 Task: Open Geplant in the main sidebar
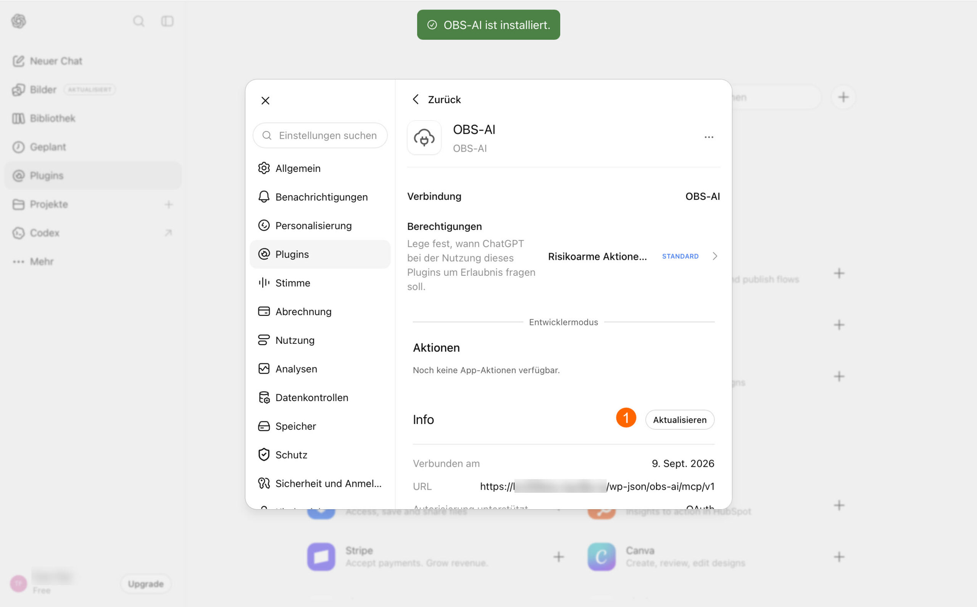tap(92, 147)
